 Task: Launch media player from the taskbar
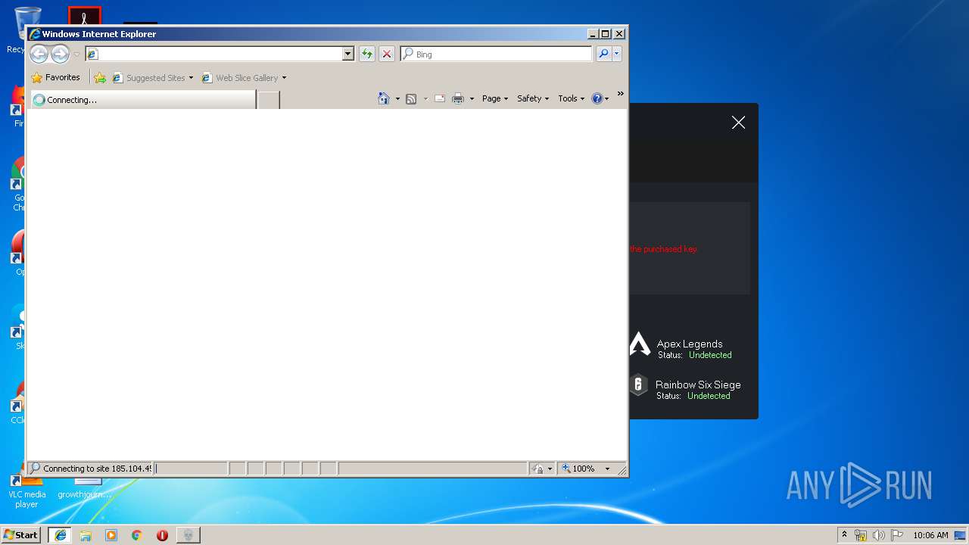(x=111, y=535)
